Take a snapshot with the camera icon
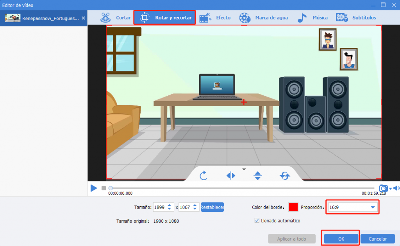 pos(383,188)
